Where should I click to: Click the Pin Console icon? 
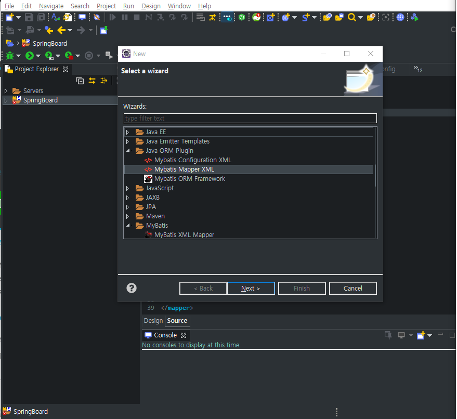(388, 335)
